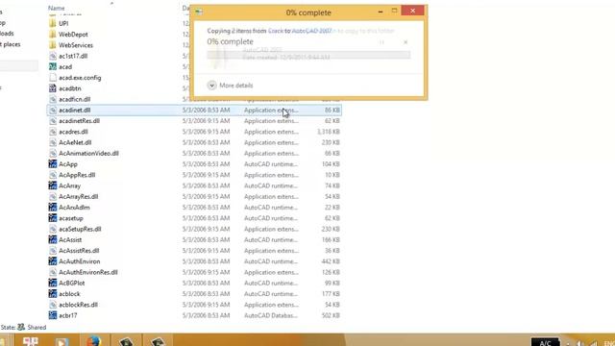Click the acasetup runtime file icon

pos(53,218)
